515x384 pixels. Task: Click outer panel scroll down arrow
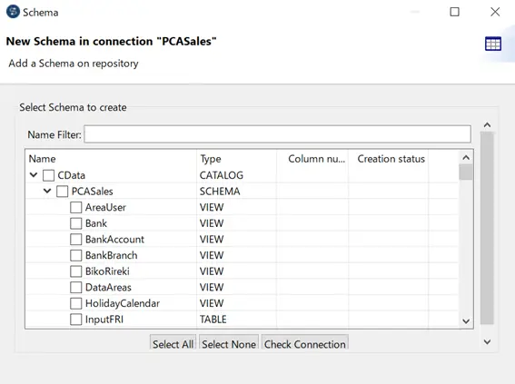pos(488,342)
